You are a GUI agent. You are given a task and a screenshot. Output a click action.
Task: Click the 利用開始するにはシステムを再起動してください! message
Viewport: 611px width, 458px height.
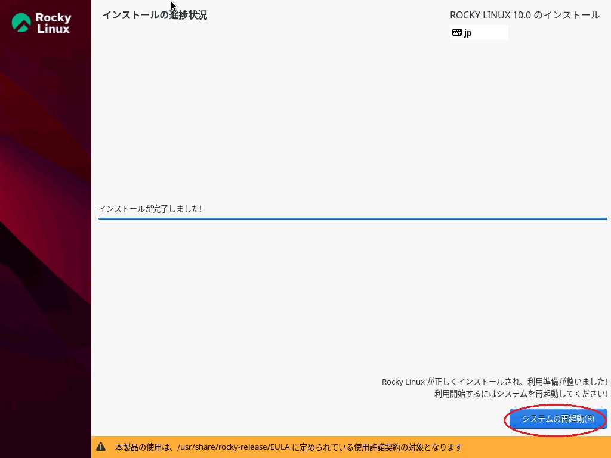[520, 394]
